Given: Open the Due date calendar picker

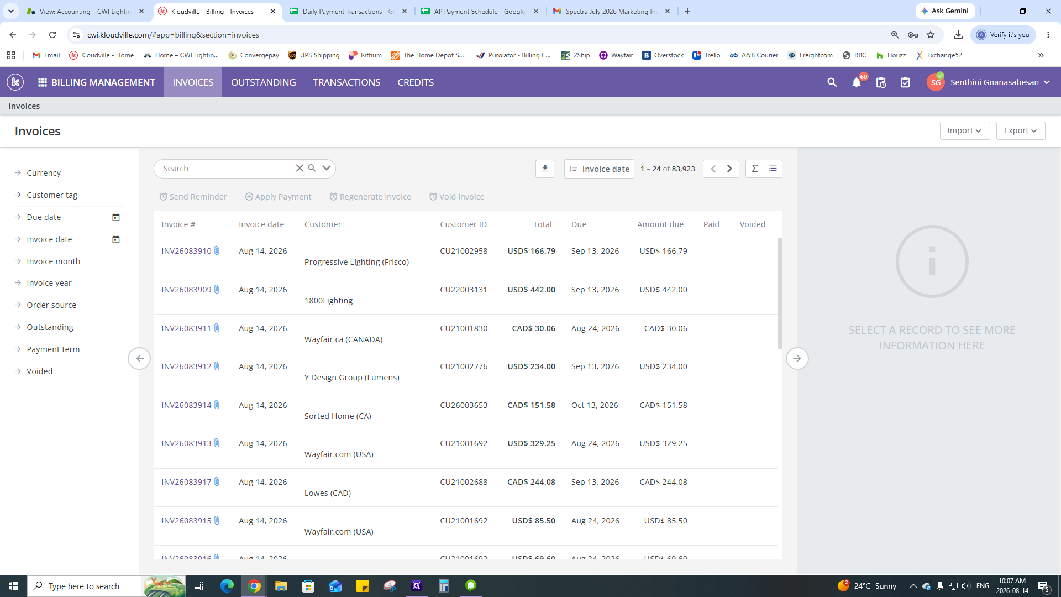Looking at the screenshot, I should (116, 217).
